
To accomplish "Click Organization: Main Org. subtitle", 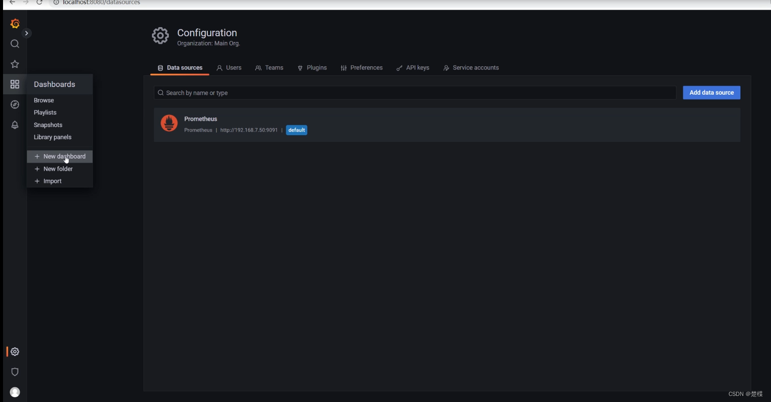I will pyautogui.click(x=208, y=43).
